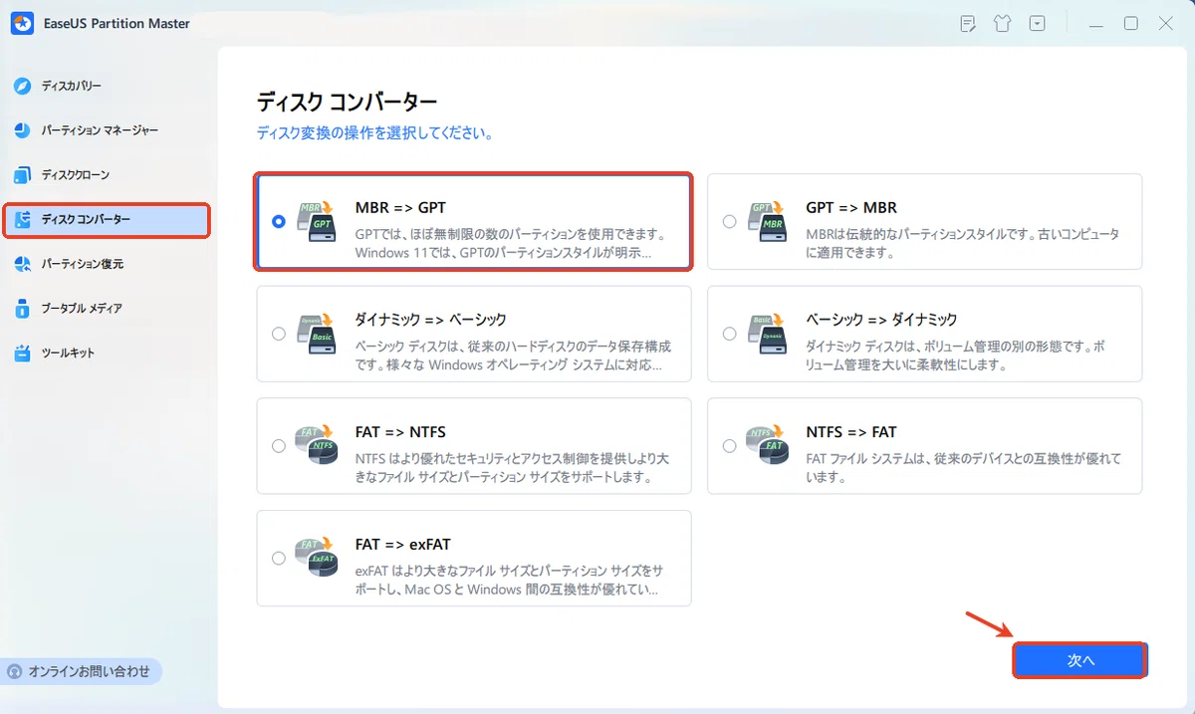Click the ディスク変換の操作を選択してください text
The height and width of the screenshot is (714, 1195).
point(375,132)
